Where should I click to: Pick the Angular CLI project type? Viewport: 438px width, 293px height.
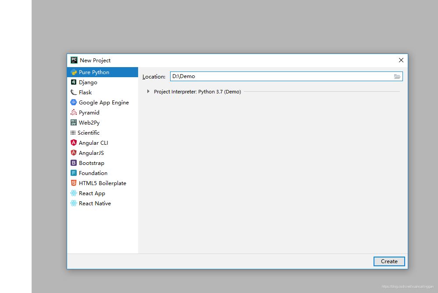(103, 143)
